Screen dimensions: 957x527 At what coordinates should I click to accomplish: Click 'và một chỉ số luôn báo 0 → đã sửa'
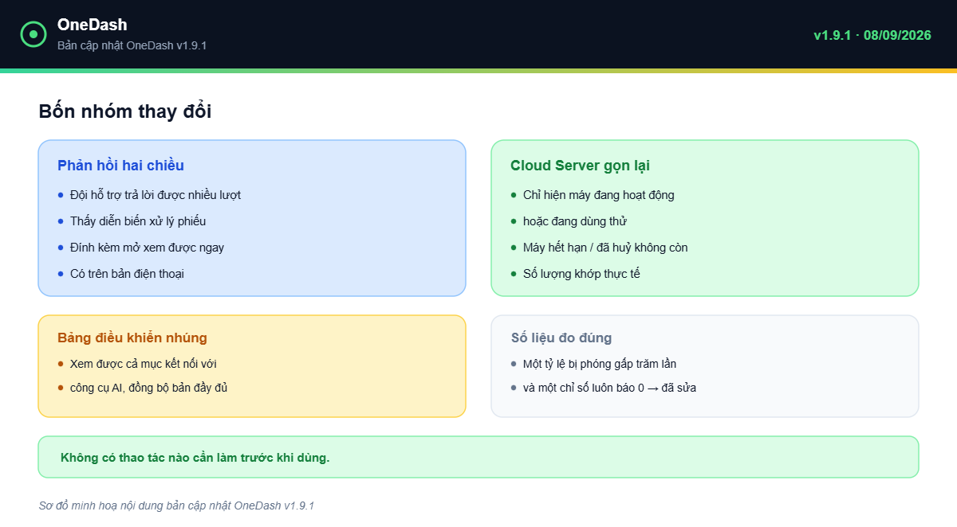click(610, 388)
